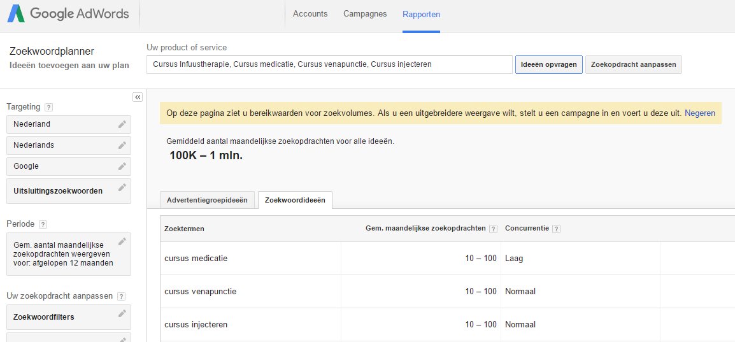The width and height of the screenshot is (735, 342).
Task: Open help for Gem. maandelijkse zoekopdrachten column
Action: [493, 229]
